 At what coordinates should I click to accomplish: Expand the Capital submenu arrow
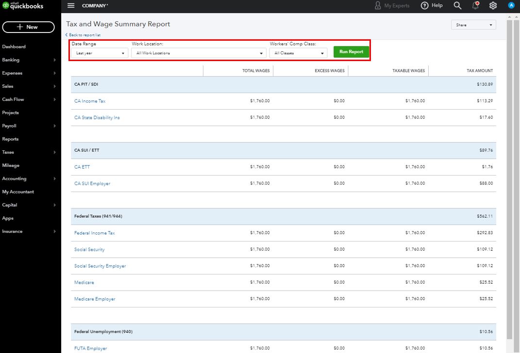(55, 205)
